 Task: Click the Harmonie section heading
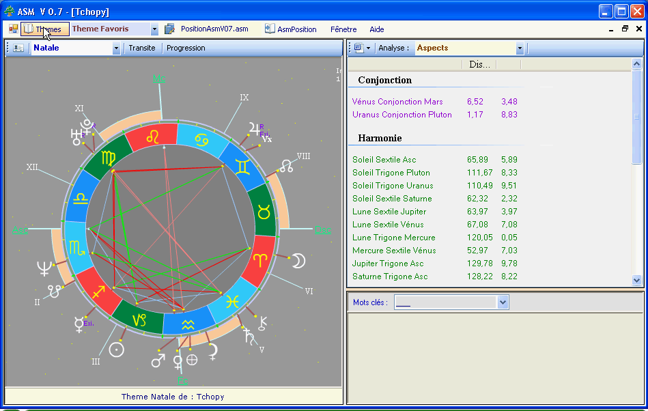[380, 138]
